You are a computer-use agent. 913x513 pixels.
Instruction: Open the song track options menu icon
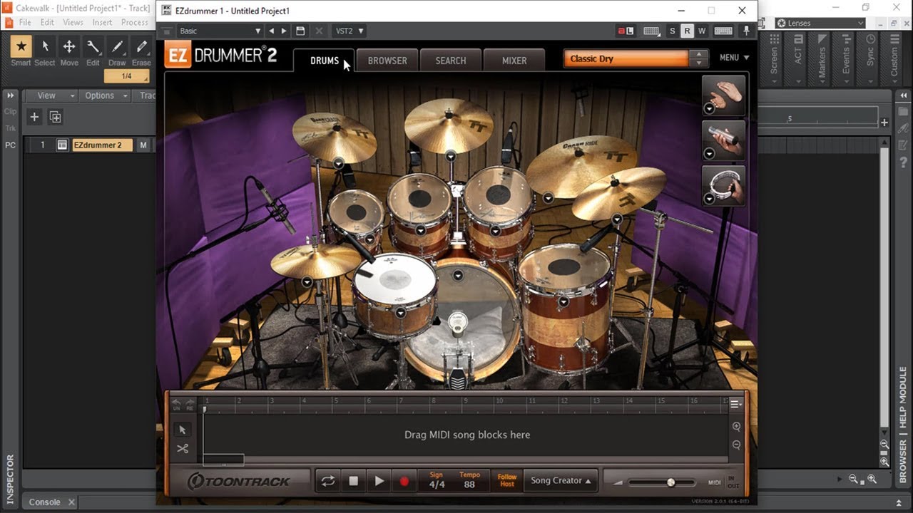[735, 405]
